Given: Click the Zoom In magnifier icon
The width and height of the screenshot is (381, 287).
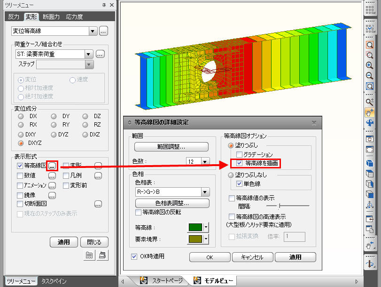Looking at the screenshot, I should (x=370, y=66).
